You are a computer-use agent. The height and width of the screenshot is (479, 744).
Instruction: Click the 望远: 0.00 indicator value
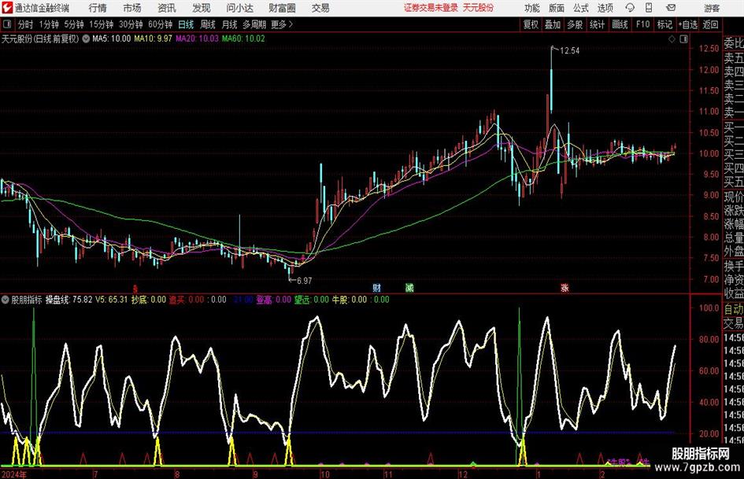click(x=312, y=300)
